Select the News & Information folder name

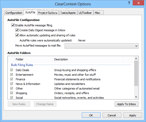(x=28, y=84)
